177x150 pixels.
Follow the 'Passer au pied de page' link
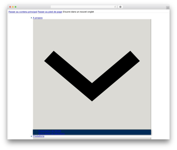50,12
